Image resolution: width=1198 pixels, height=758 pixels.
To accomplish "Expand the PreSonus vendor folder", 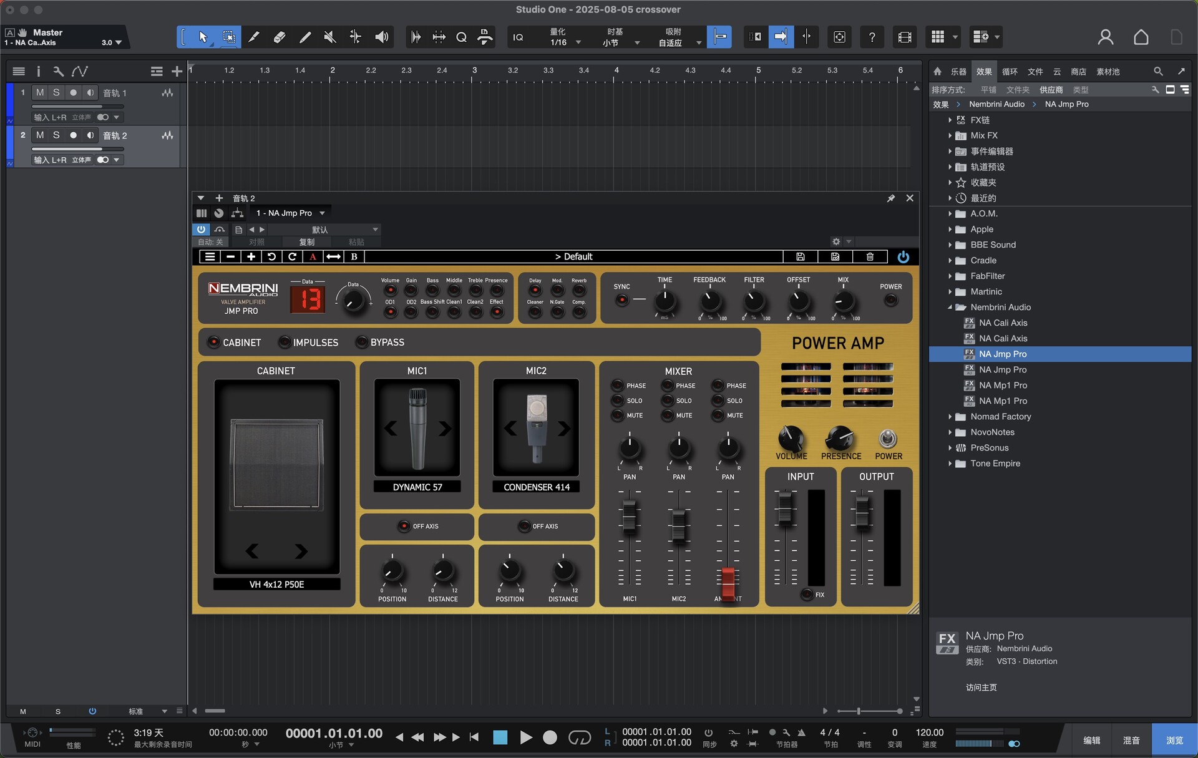I will pos(950,447).
